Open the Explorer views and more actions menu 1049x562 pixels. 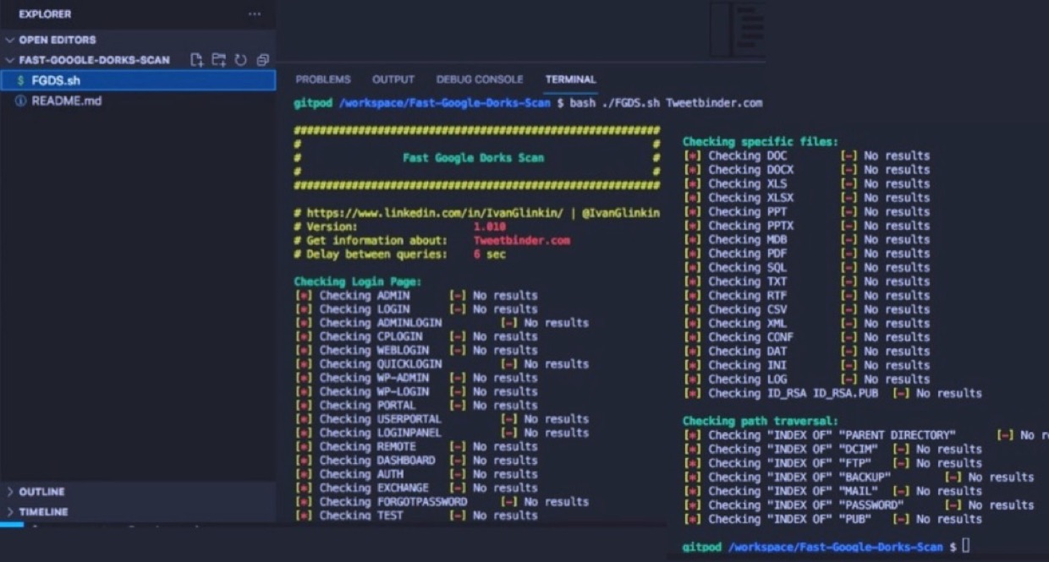(x=255, y=14)
